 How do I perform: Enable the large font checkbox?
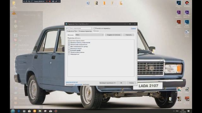point(69,50)
